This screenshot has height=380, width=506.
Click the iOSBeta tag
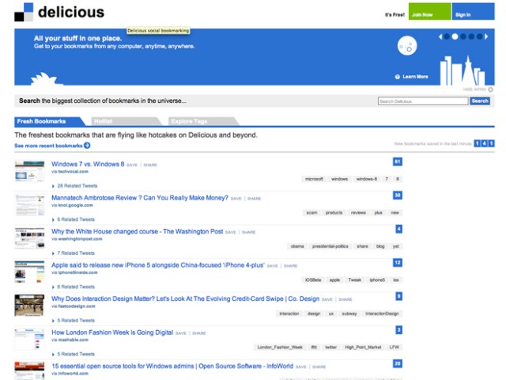(313, 279)
